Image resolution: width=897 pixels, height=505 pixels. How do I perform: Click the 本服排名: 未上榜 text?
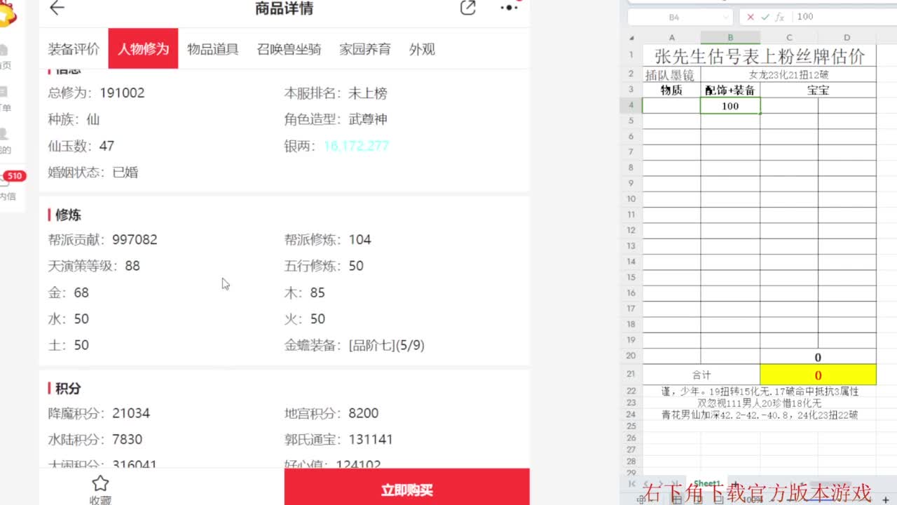pyautogui.click(x=336, y=93)
